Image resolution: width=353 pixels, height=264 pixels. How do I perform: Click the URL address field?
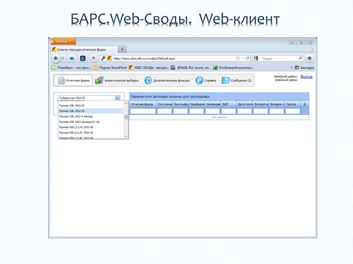click(173, 58)
